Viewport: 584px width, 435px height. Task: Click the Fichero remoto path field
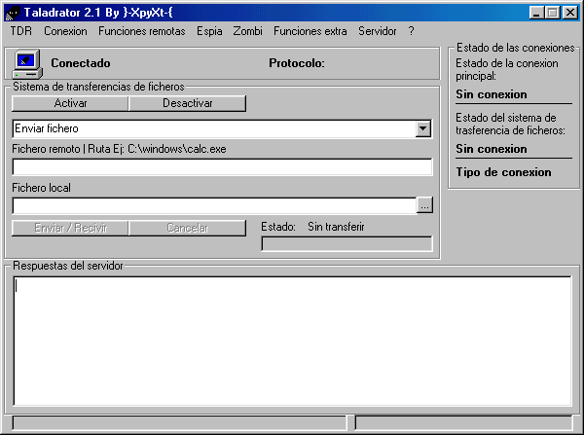(x=222, y=167)
